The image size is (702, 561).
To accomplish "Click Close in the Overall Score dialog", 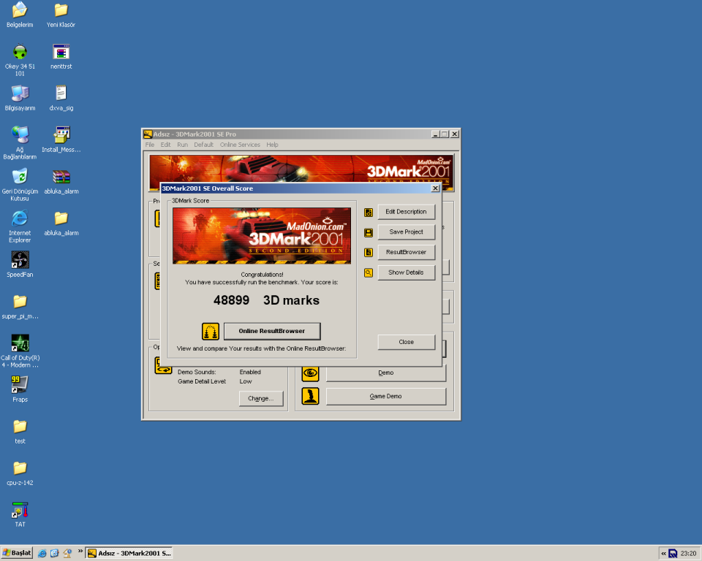I will pos(406,342).
